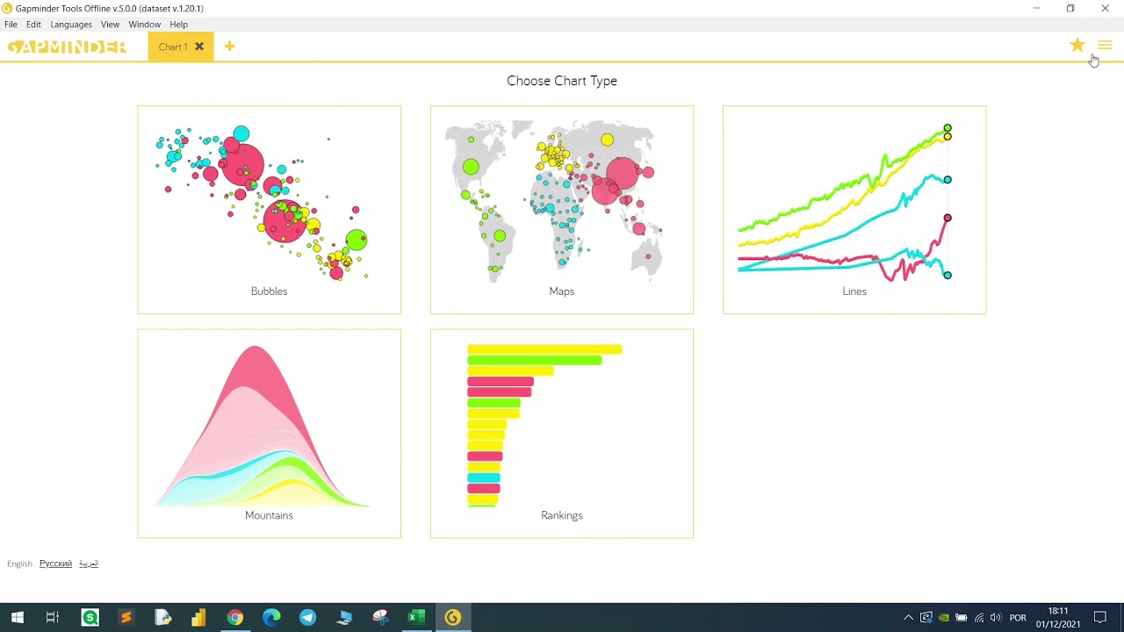The height and width of the screenshot is (632, 1124).
Task: Click the yellow star bookmarks icon
Action: (x=1077, y=46)
